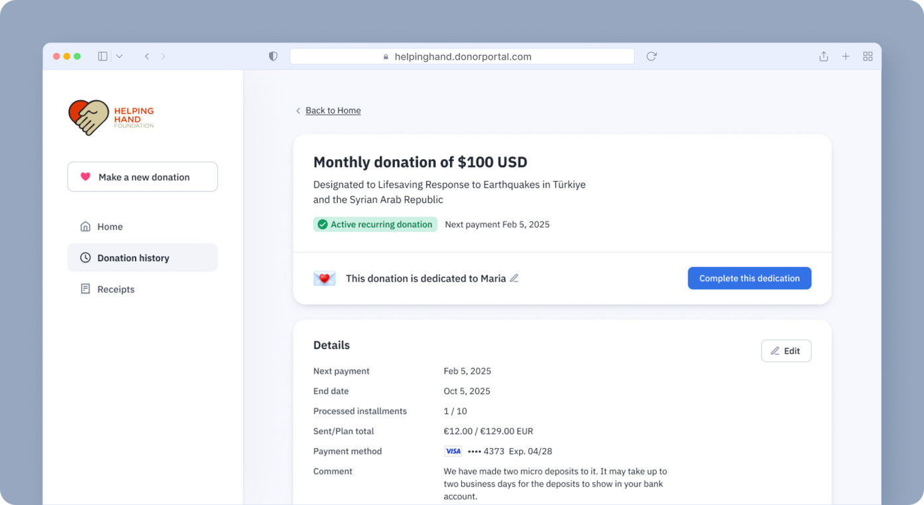924x505 pixels.
Task: Edit the dedication using the pencil icon near Maria
Action: tap(514, 278)
